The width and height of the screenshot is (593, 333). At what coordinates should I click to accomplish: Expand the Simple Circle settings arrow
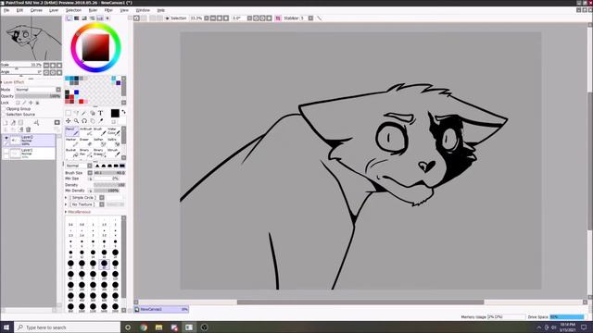pos(66,197)
